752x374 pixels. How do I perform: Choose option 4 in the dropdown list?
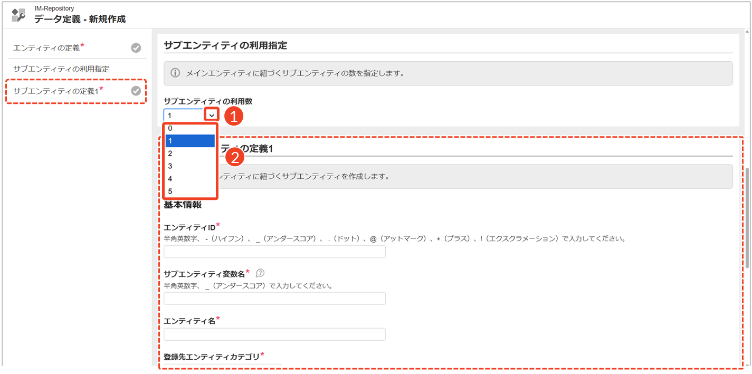coord(190,179)
